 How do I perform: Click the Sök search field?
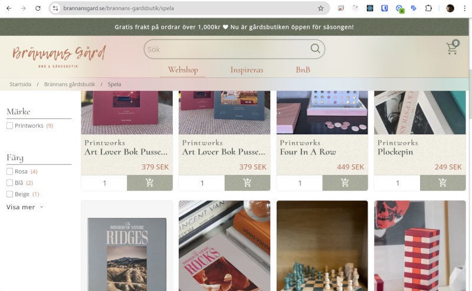tap(227, 49)
